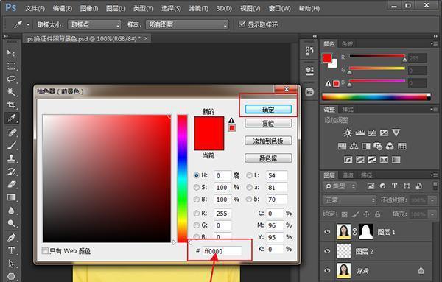Select the S radio button
This screenshot has height=282, width=442.
point(197,187)
